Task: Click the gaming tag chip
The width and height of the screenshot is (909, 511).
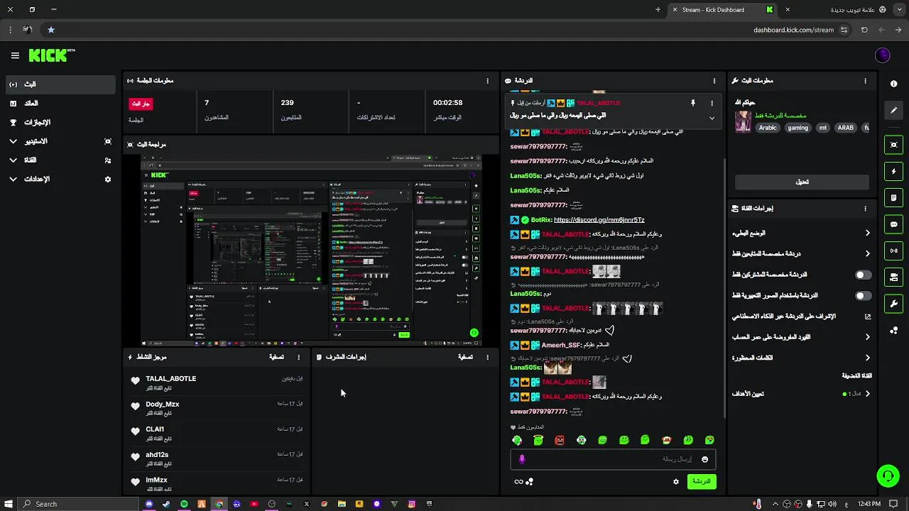Action: tap(798, 128)
